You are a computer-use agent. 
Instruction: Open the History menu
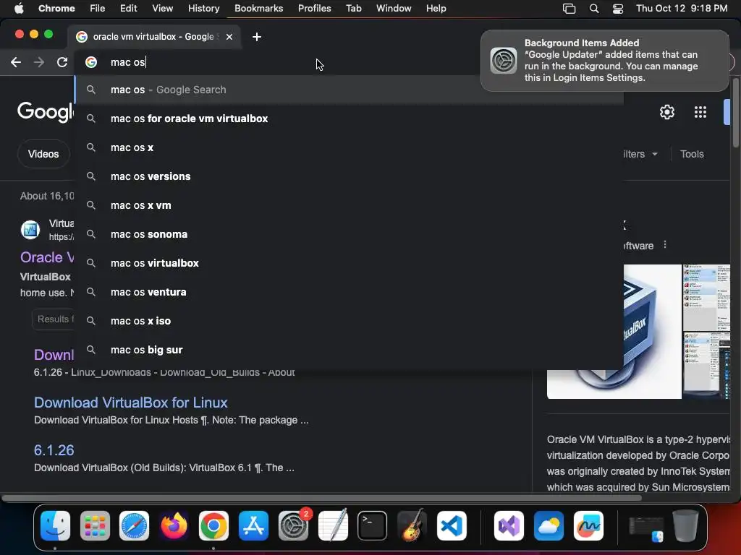[203, 9]
